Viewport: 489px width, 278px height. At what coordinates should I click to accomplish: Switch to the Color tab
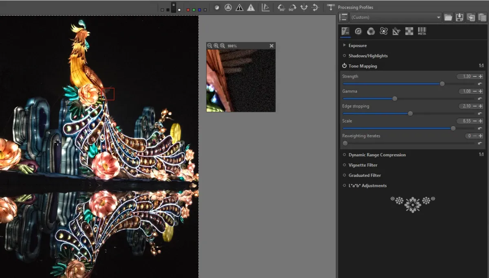coord(370,31)
